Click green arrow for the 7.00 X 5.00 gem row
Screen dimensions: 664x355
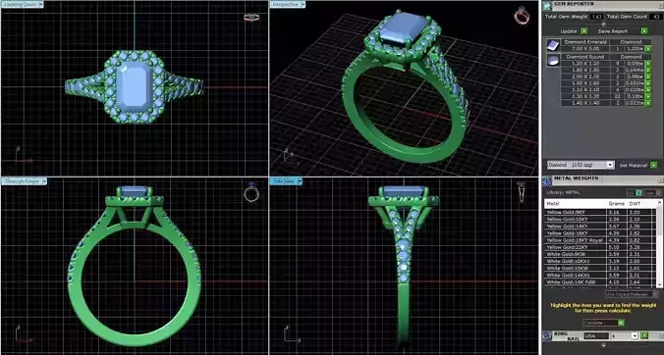(648, 49)
